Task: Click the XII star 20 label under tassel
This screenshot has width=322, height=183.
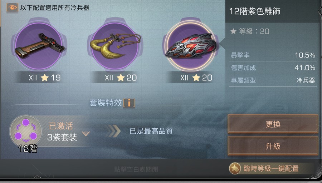Action: (x=121, y=78)
